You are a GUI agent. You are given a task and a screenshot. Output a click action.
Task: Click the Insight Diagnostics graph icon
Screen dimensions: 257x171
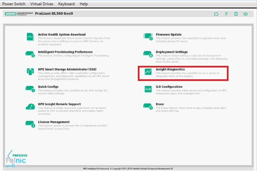click(x=148, y=71)
